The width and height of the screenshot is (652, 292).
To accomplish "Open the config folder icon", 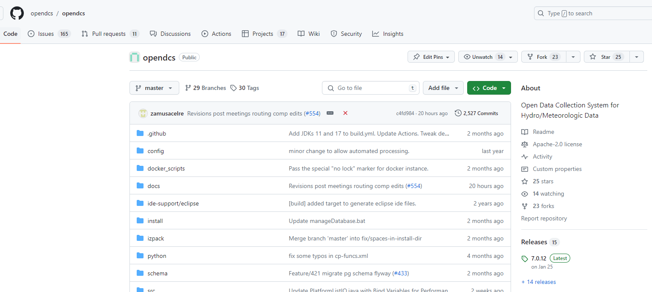I will pos(140,151).
